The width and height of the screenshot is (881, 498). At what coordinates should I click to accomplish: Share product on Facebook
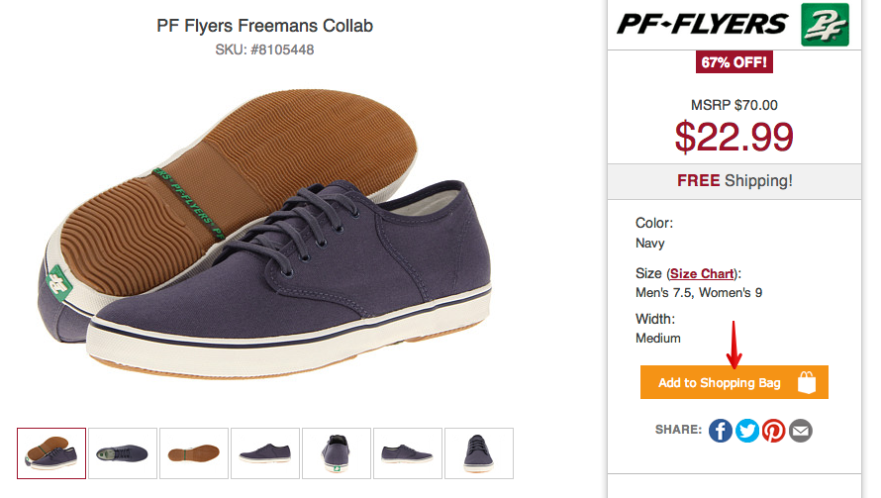point(721,431)
